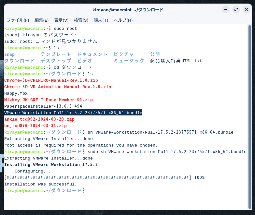The height and width of the screenshot is (215, 255).
Task: Click the テンプレート directory name
Action: click(56, 54)
